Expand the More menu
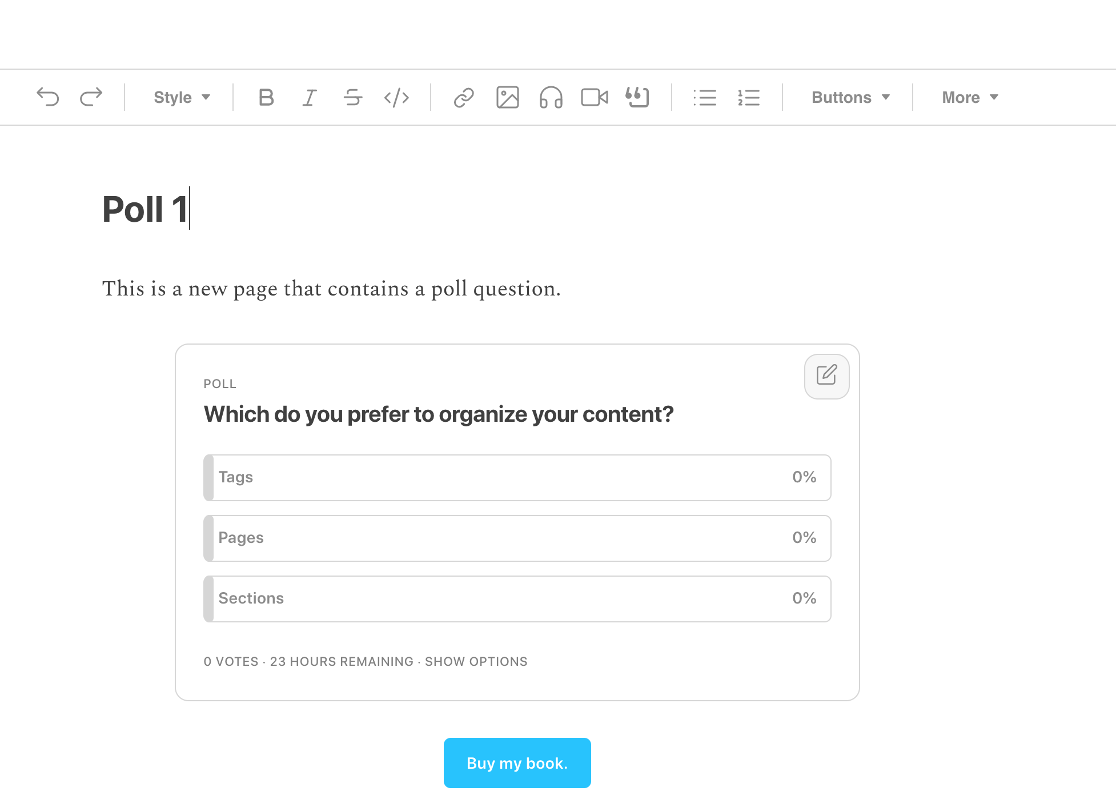Viewport: 1116px width, 791px height. [969, 97]
